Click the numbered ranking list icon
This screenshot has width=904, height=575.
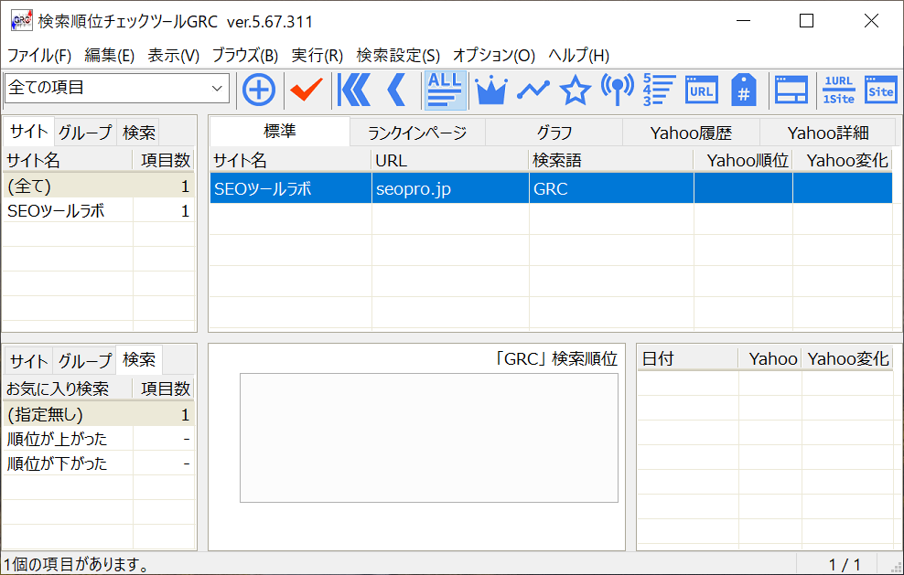(659, 90)
